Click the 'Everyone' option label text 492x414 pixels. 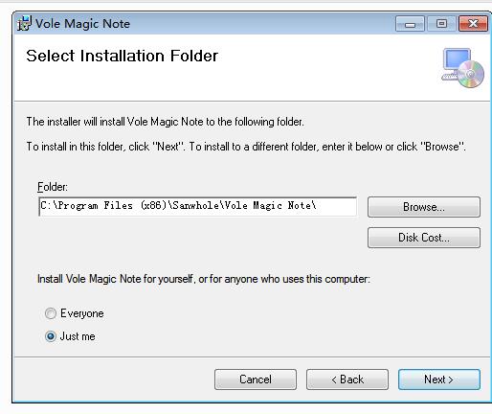pos(82,313)
